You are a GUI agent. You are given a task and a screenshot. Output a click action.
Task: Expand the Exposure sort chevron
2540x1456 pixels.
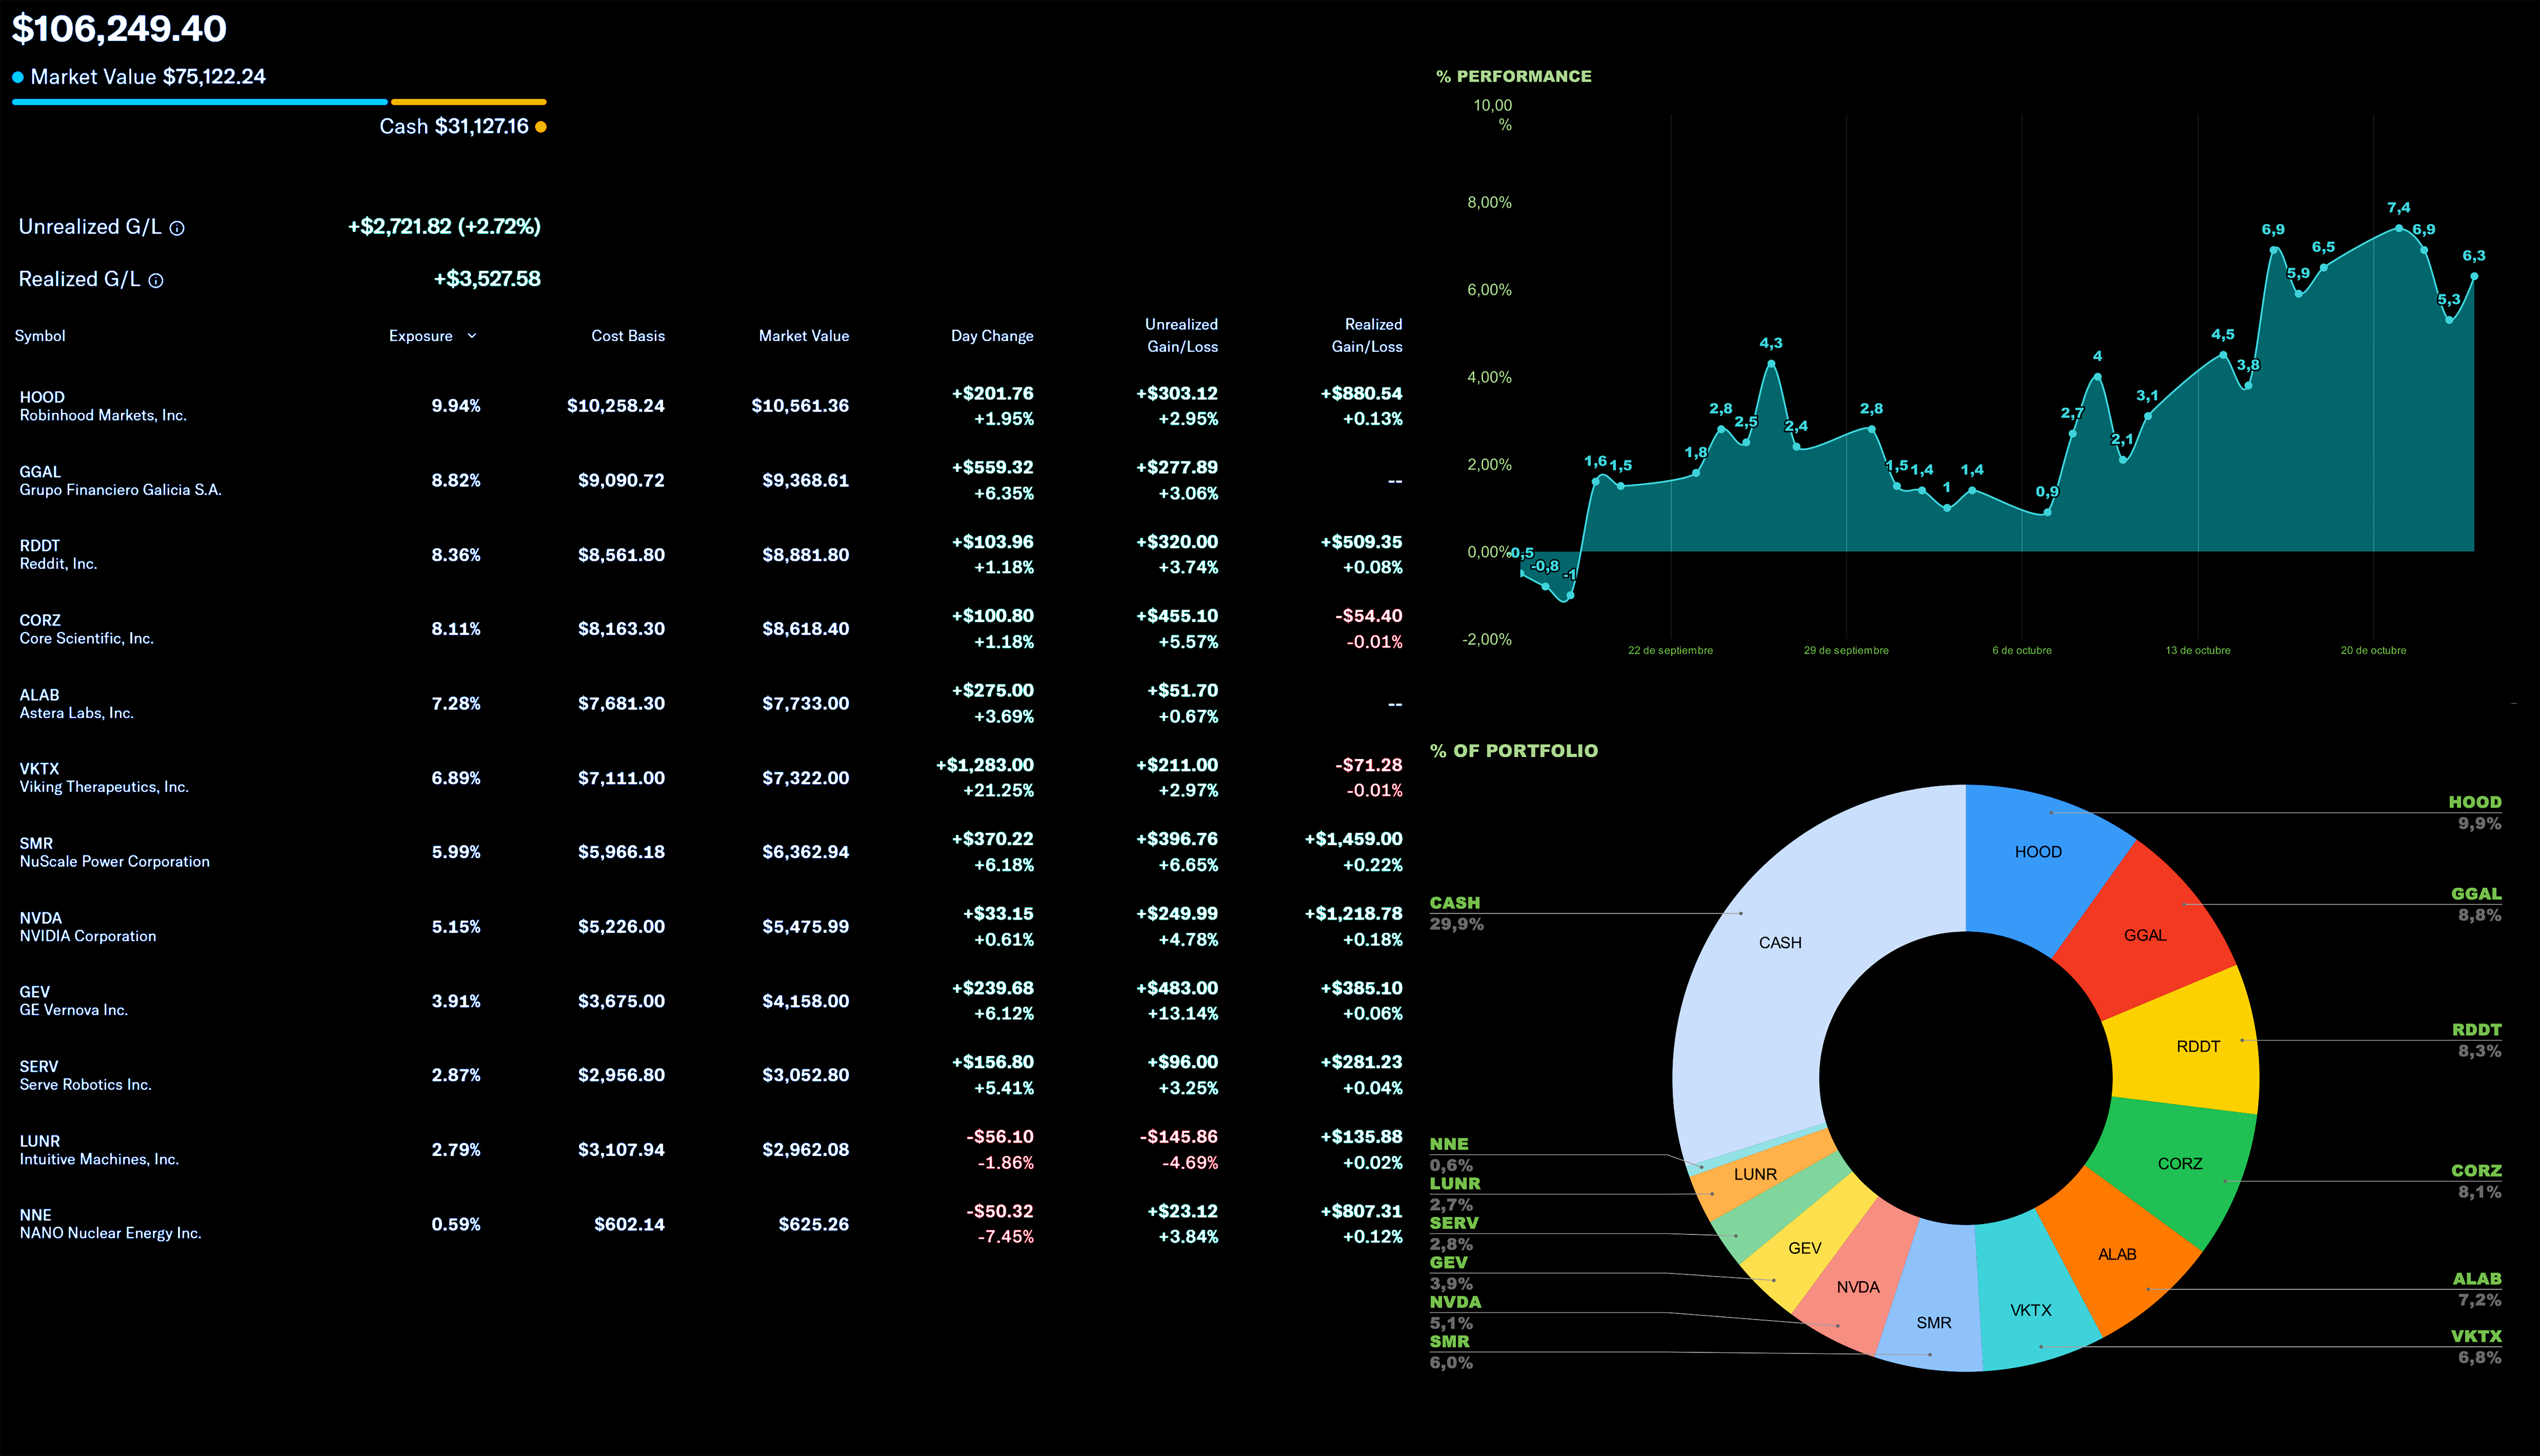click(x=472, y=336)
